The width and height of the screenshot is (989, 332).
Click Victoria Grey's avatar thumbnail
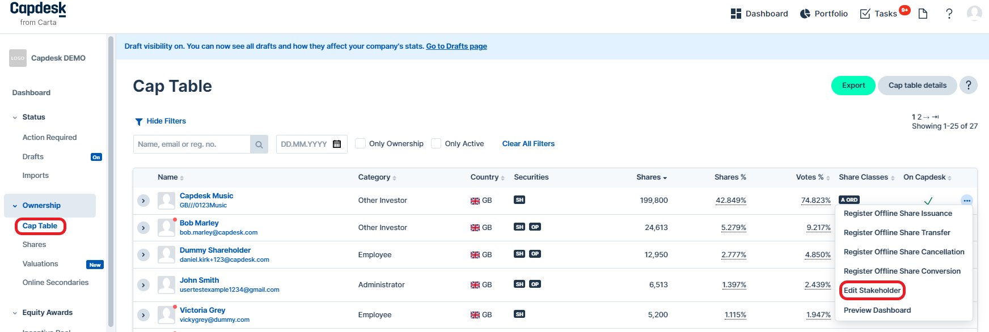pyautogui.click(x=166, y=314)
